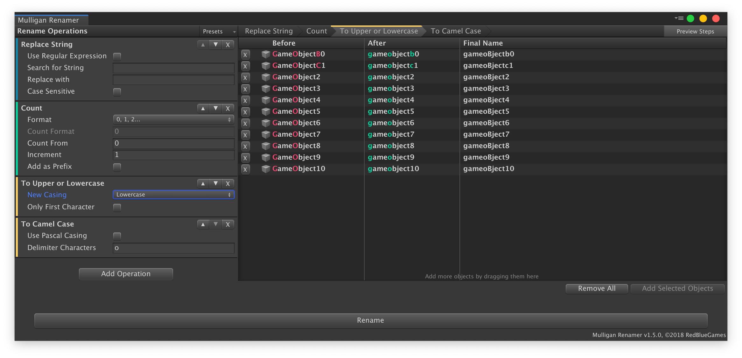Toggle Case Sensitive on
The image size is (742, 358).
[x=117, y=91]
